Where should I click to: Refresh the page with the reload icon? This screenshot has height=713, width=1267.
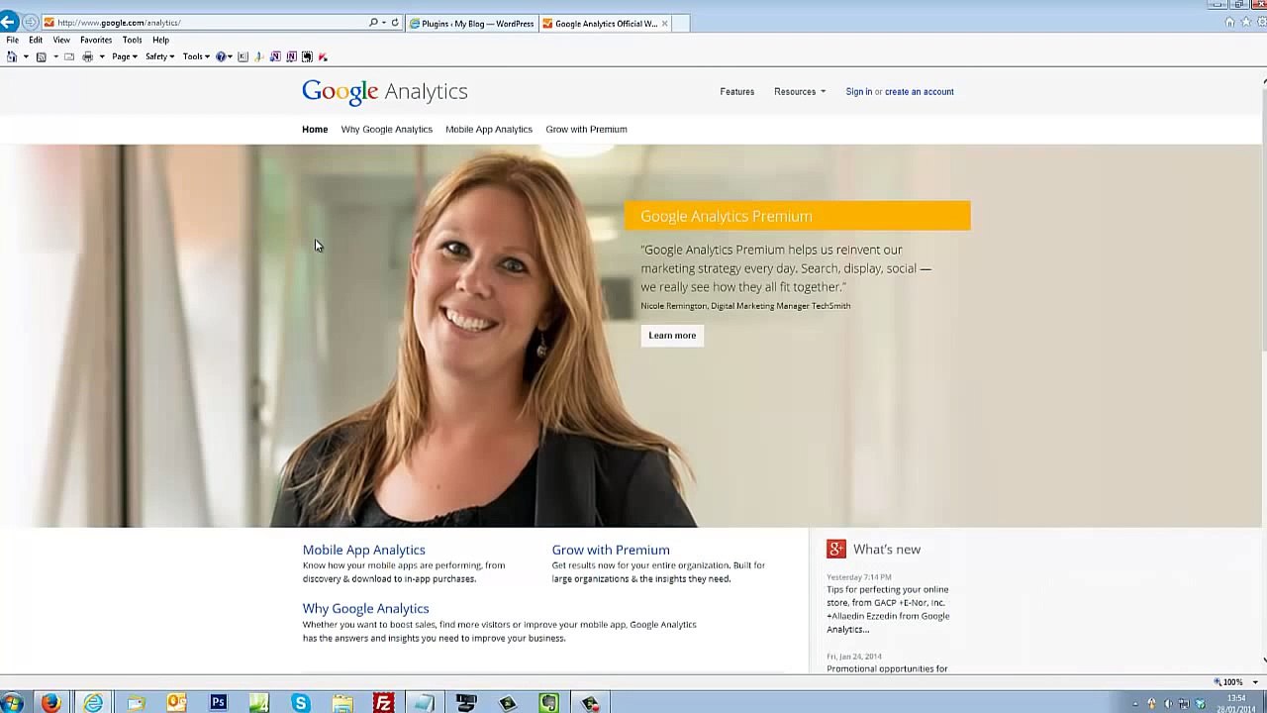[395, 22]
